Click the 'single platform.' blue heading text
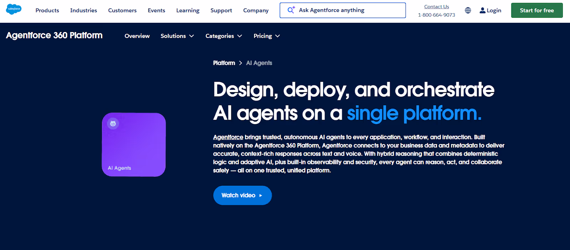 414,113
